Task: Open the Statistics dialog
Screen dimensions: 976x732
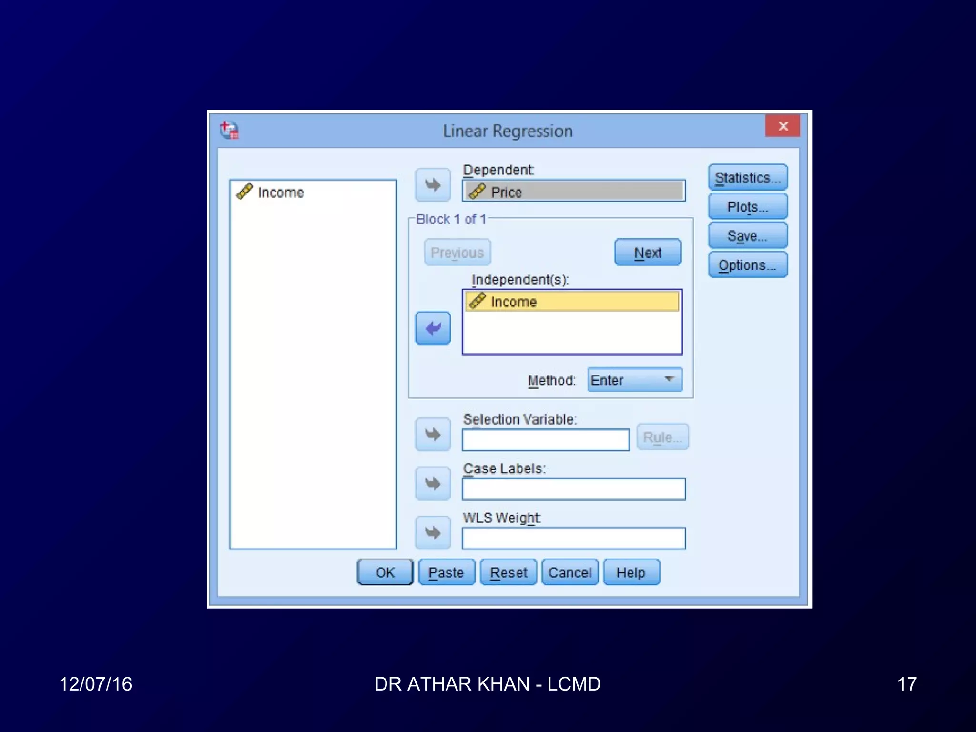Action: tap(747, 178)
